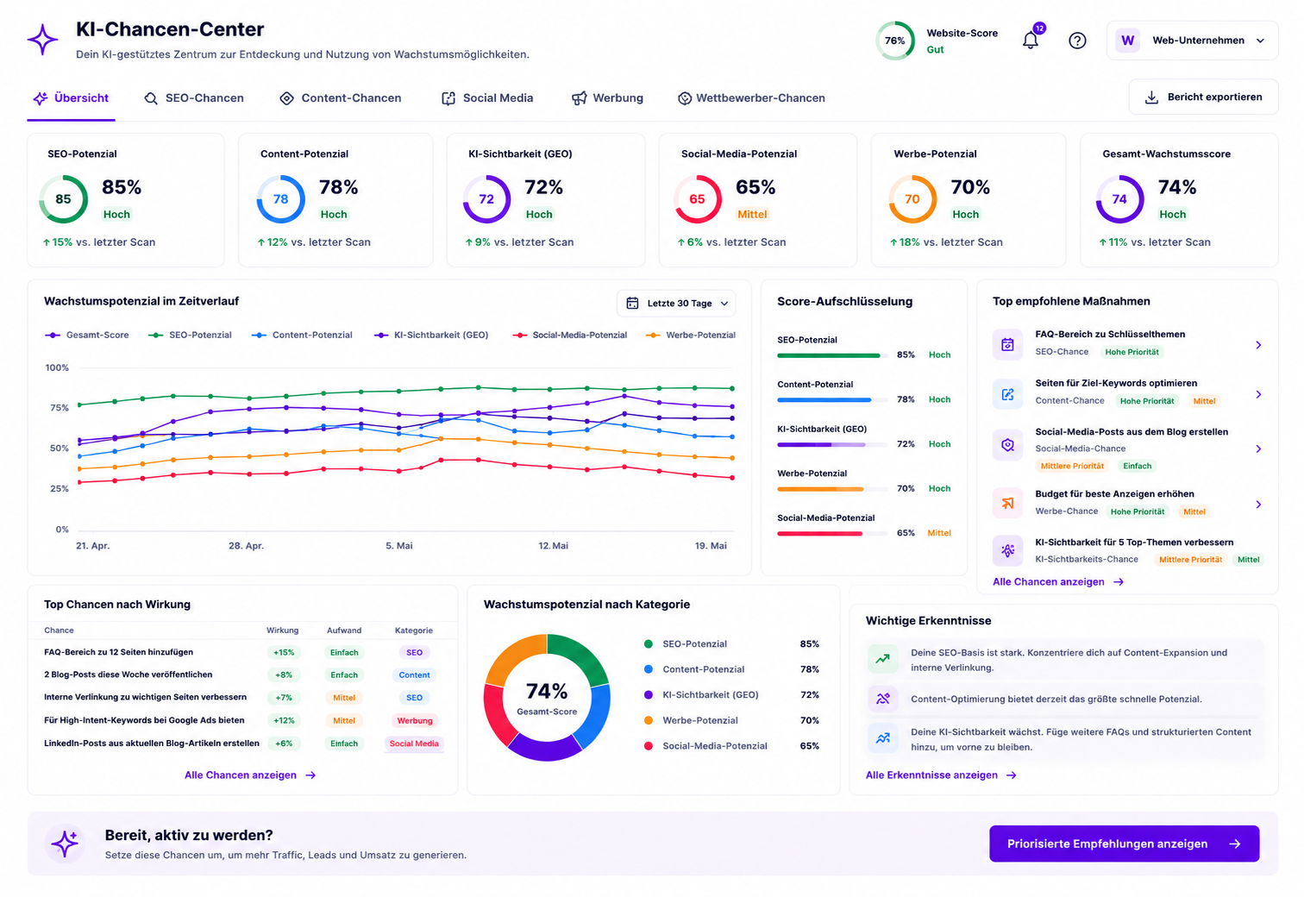This screenshot has height=897, width=1304.
Task: Click the Seiten für Ziel-Keywords optimieren icon
Action: pos(1007,394)
